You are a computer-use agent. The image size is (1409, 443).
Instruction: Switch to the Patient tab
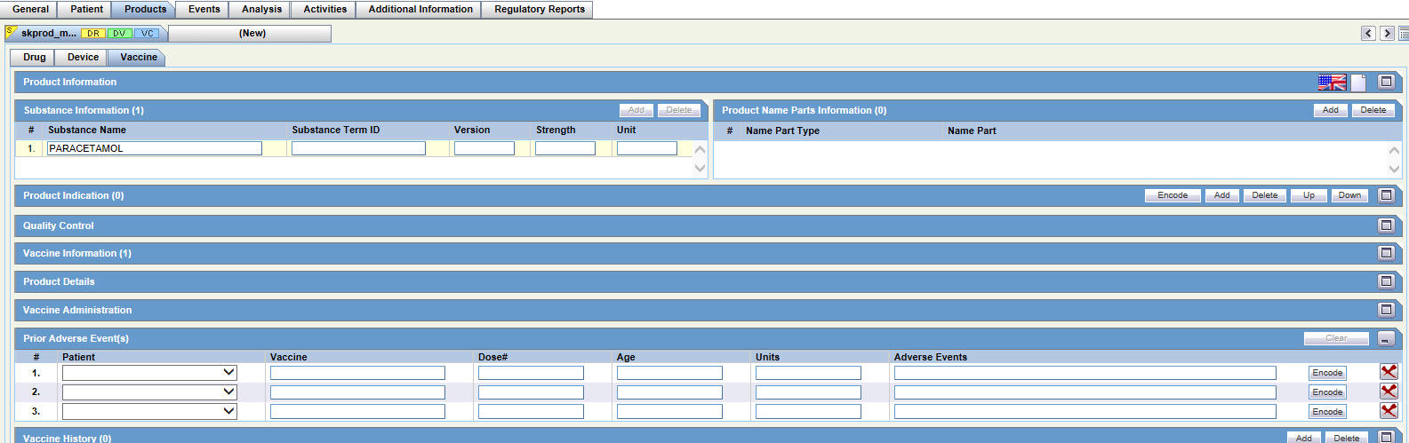[86, 10]
